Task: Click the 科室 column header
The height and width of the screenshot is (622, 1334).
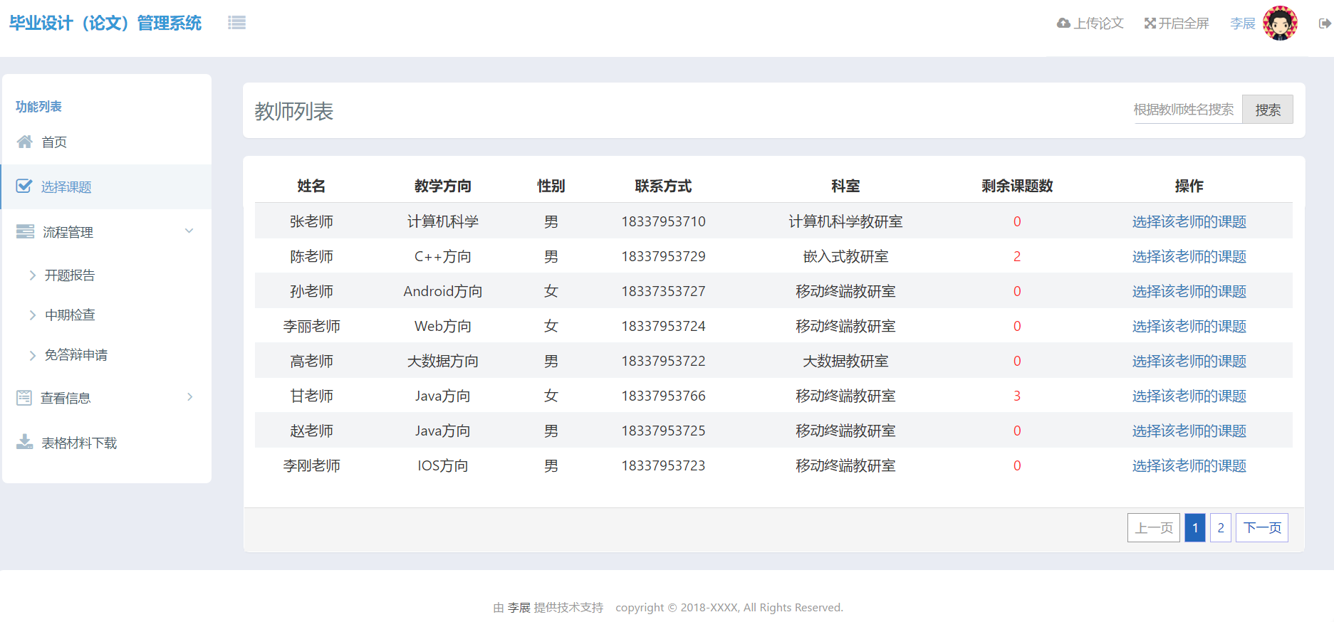Action: (x=845, y=186)
